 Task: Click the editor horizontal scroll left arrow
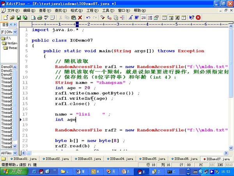(24, 153)
